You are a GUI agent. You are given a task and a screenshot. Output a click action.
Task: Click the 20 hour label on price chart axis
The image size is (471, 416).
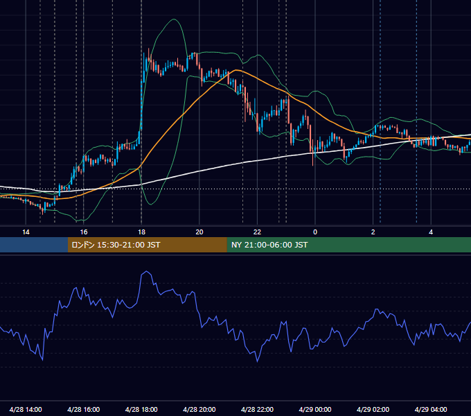(199, 232)
